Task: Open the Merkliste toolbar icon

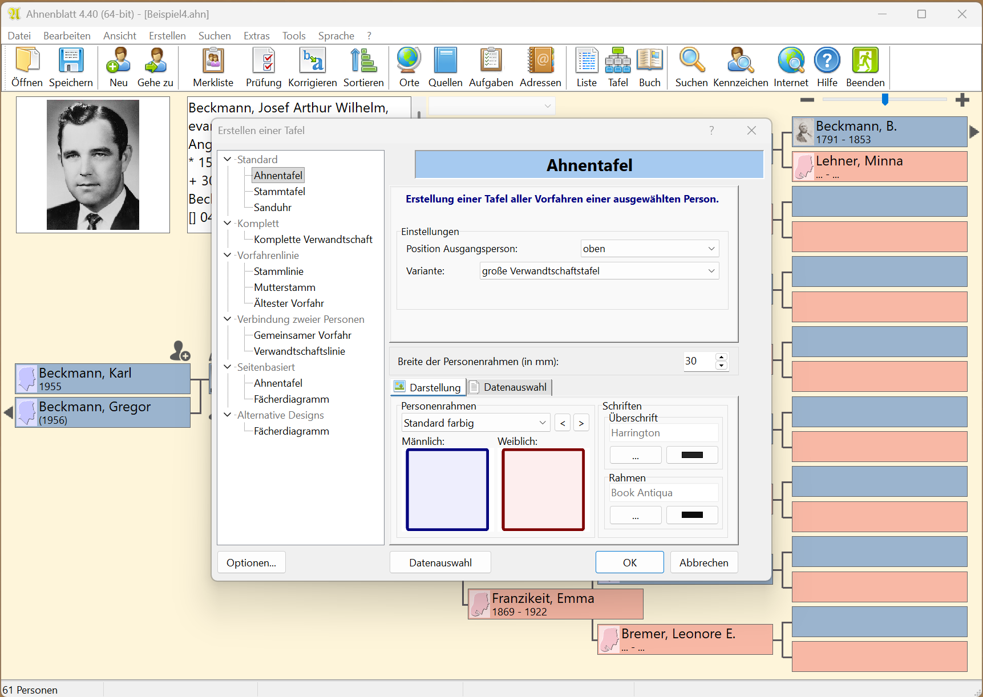Action: [x=213, y=60]
